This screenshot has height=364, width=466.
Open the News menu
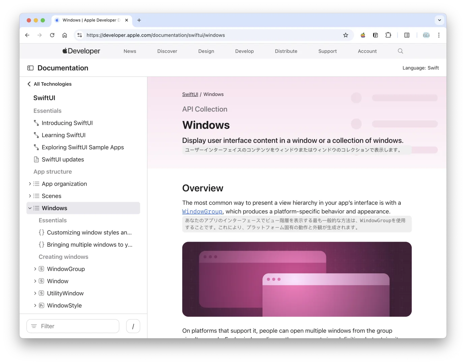(130, 51)
